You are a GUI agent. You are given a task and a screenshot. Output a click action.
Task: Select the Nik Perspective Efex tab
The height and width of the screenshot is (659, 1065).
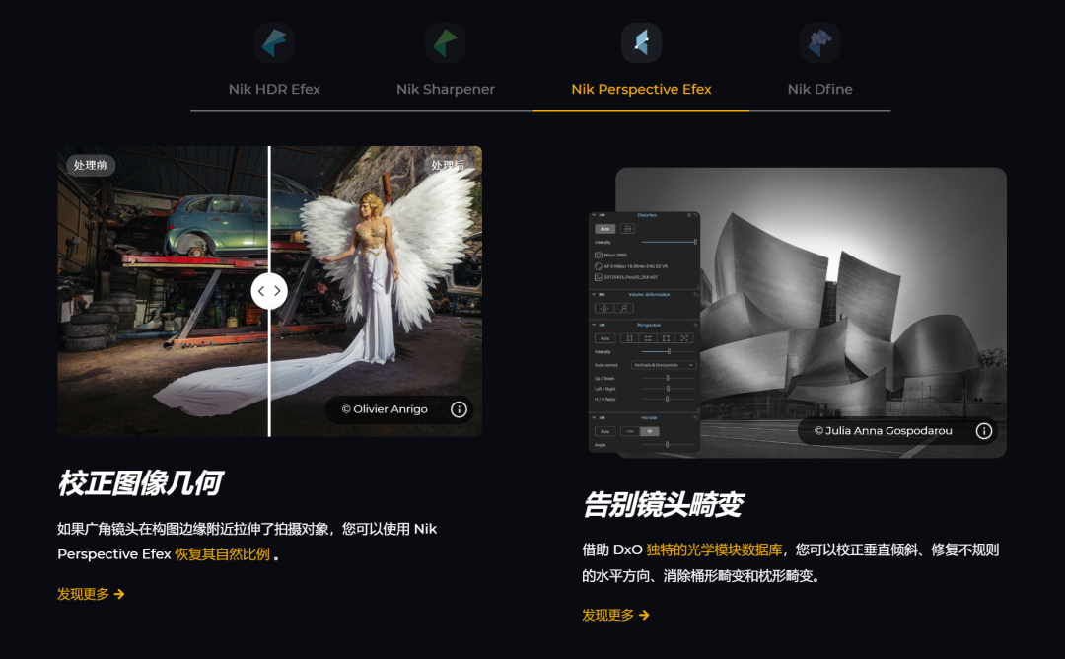641,61
